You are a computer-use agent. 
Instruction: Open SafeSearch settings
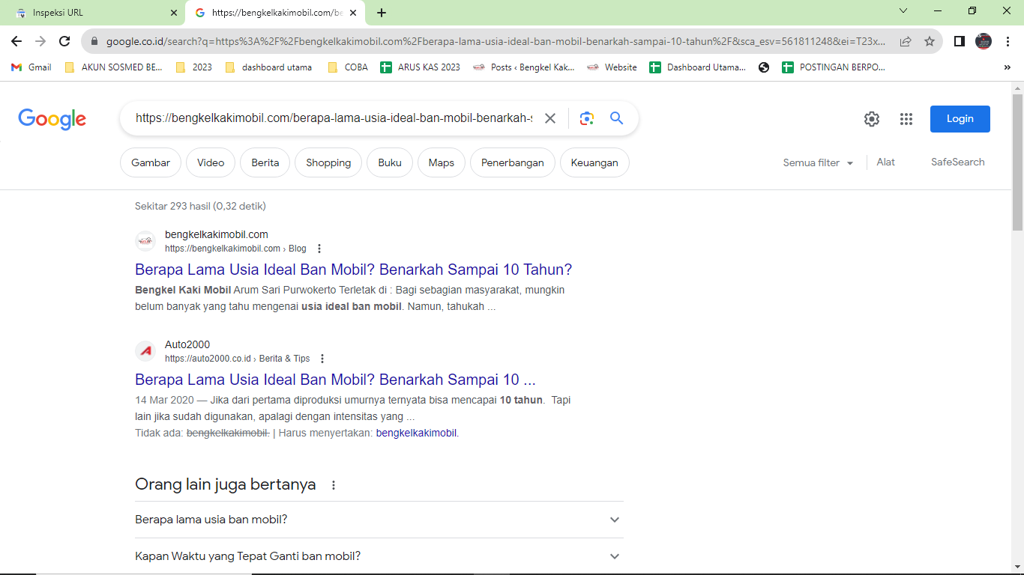pyautogui.click(x=958, y=162)
